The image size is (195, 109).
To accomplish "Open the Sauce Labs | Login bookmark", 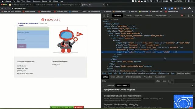I will [61, 12].
